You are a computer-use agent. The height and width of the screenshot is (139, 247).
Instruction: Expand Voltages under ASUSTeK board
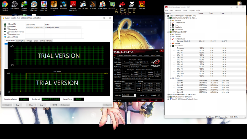click(170, 20)
